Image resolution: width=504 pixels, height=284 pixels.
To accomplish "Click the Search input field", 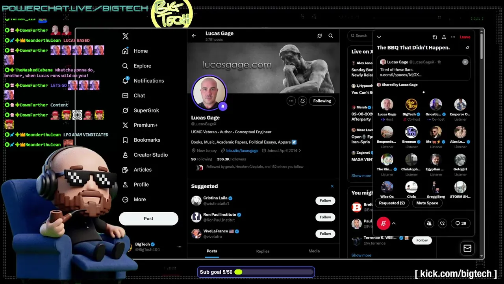I will pos(361,36).
